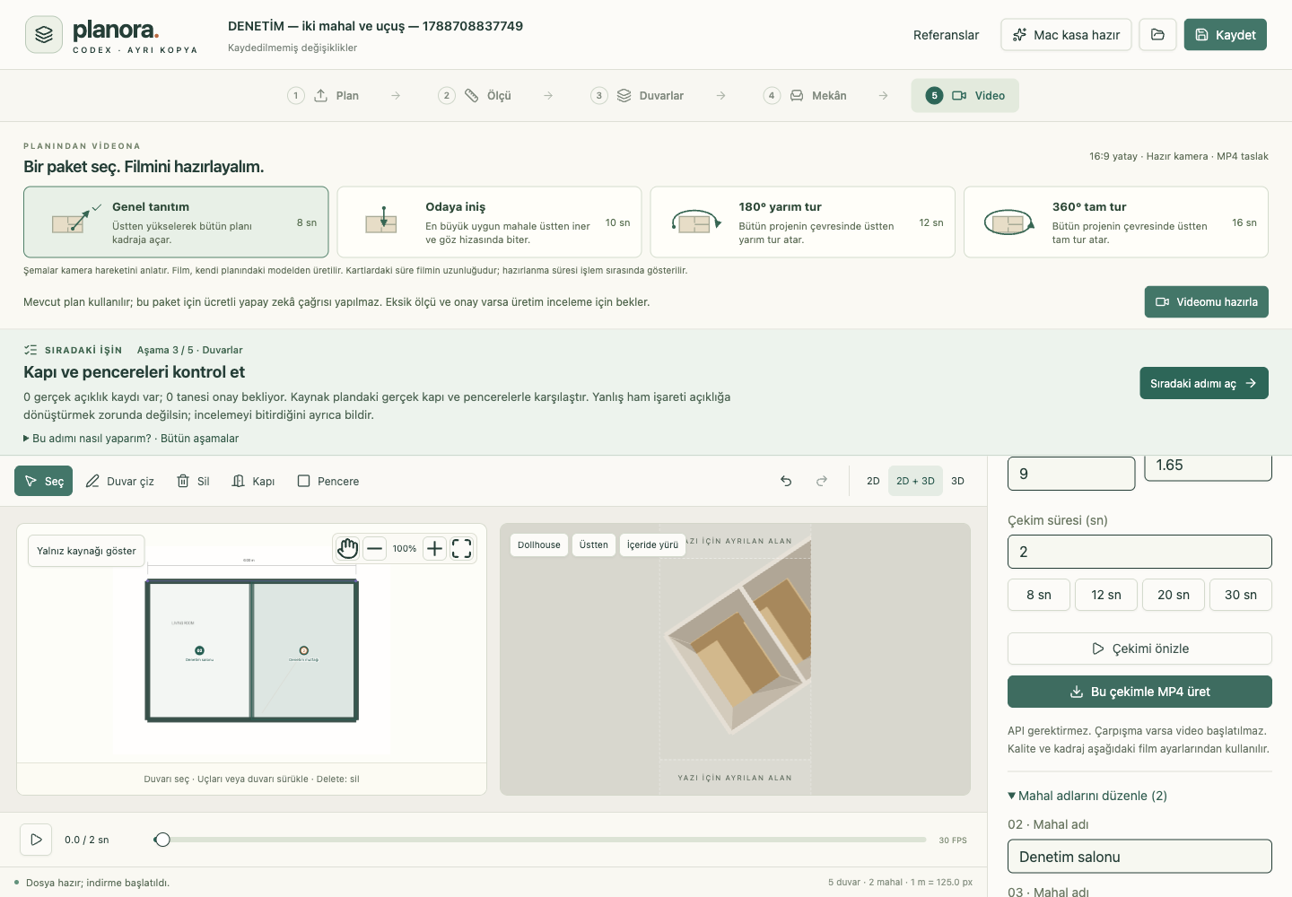Undo the last action
The width and height of the screenshot is (1292, 897).
click(786, 481)
